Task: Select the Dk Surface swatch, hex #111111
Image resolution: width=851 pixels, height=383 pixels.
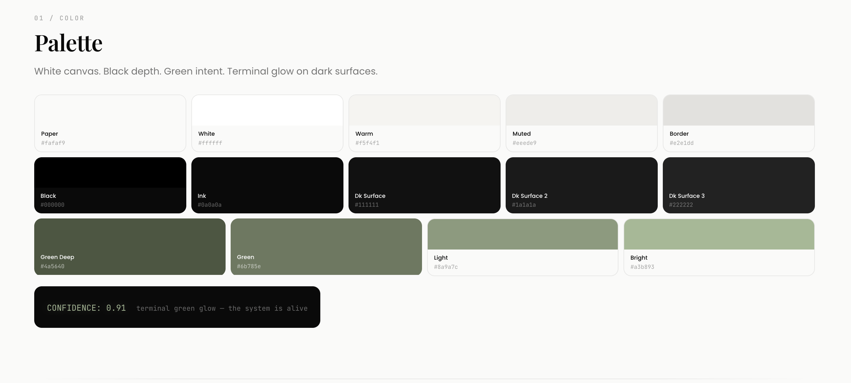Action: click(425, 185)
